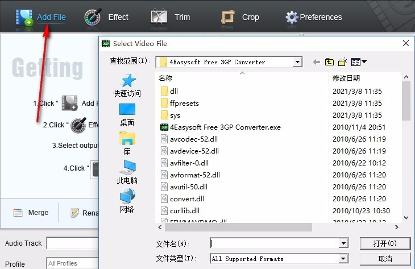Choose the Crop frame icon
This screenshot has height=269, width=415.
[x=227, y=17]
